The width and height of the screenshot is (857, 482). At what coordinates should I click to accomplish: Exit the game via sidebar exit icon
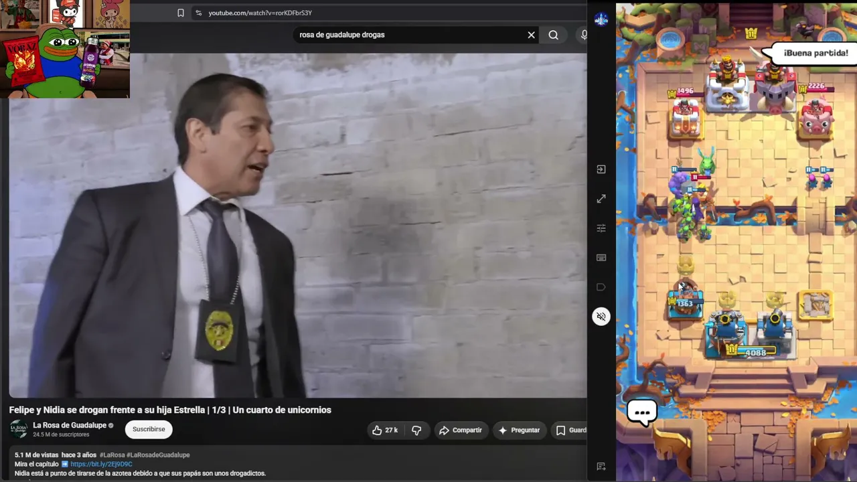[601, 169]
